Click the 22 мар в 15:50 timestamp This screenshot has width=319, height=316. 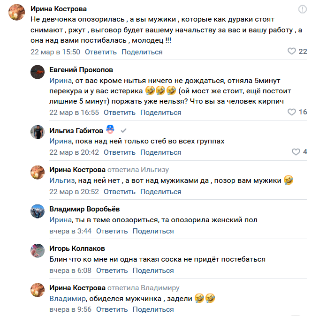[x=55, y=52]
